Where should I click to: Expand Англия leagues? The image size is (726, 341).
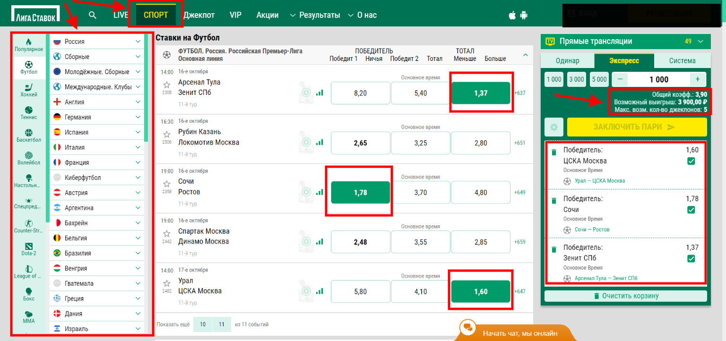point(96,102)
